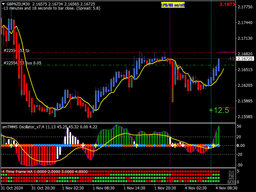The width and height of the screenshot is (256, 192).
Task: Click the red 2.1673 price label
Action: pos(227,4)
